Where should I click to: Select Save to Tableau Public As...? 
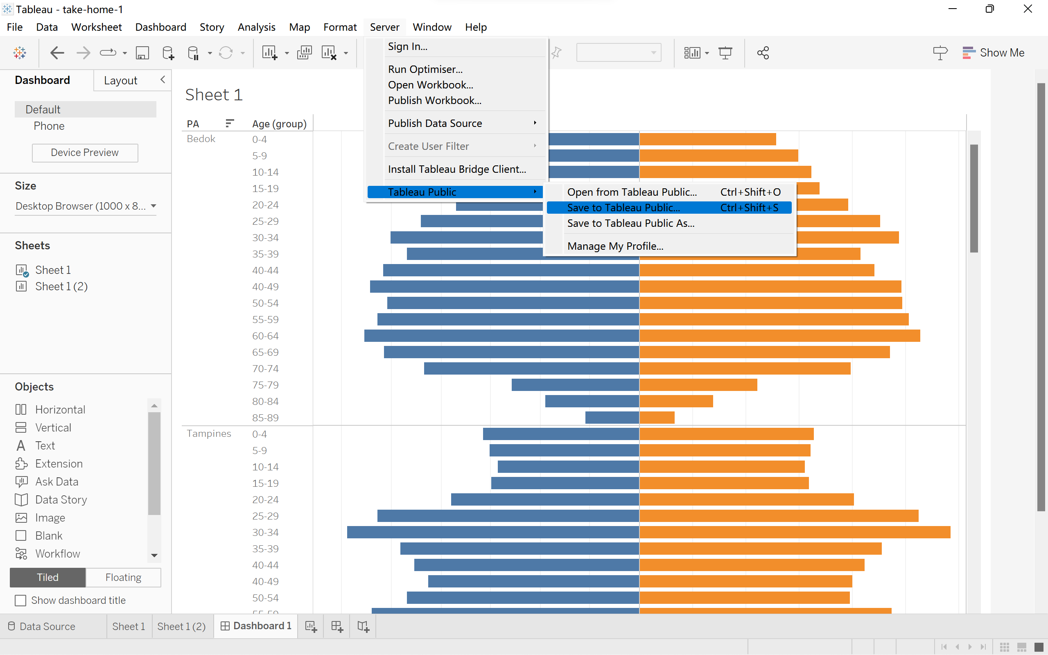click(x=630, y=223)
